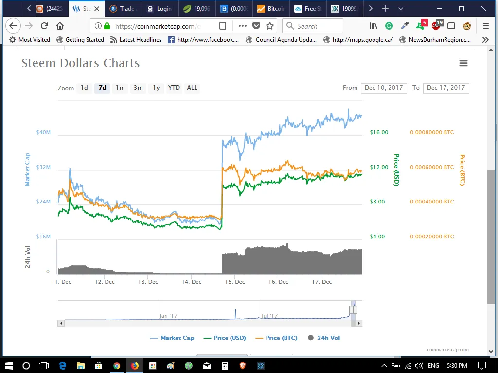This screenshot has height=373, width=498.
Task: Switch to the 19,096 tab
Action: tap(197, 9)
